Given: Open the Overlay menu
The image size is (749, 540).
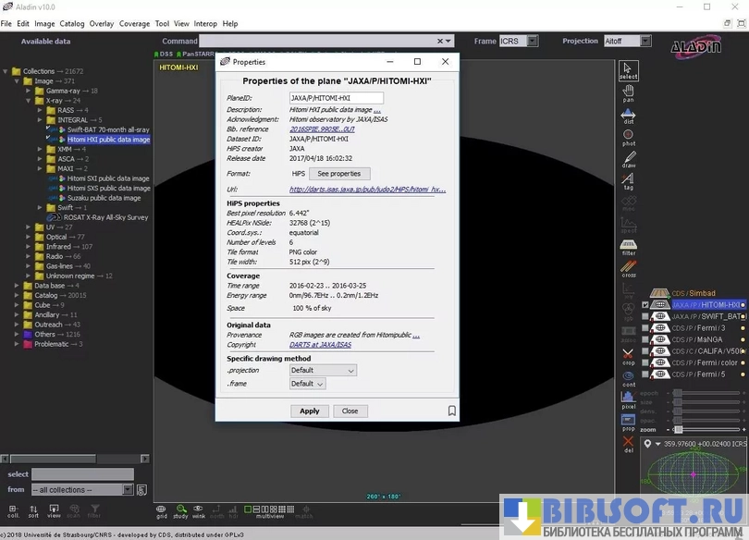Looking at the screenshot, I should pyautogui.click(x=102, y=24).
